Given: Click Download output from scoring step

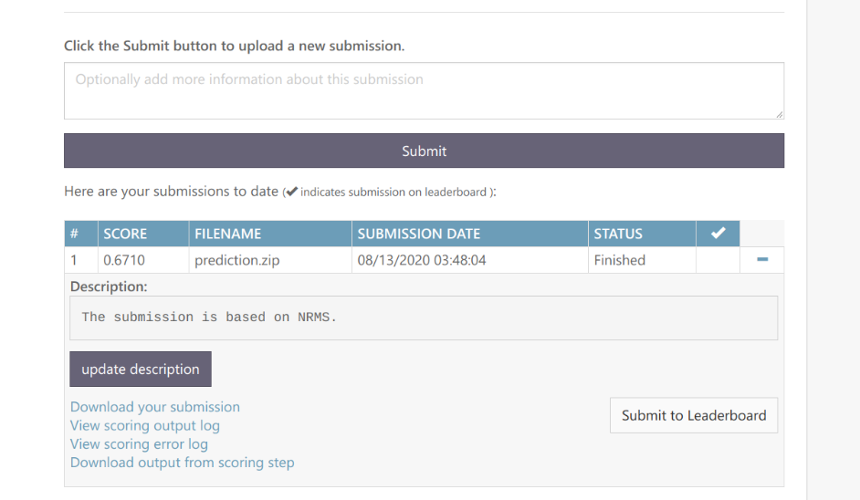Looking at the screenshot, I should [183, 463].
